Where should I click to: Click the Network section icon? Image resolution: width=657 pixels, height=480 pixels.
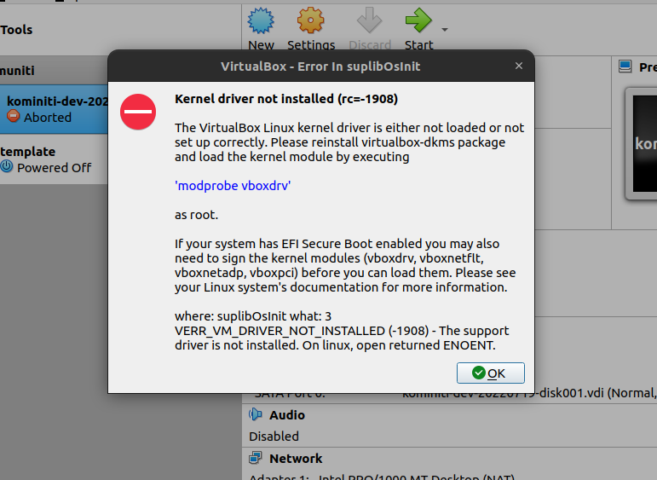pyautogui.click(x=256, y=458)
